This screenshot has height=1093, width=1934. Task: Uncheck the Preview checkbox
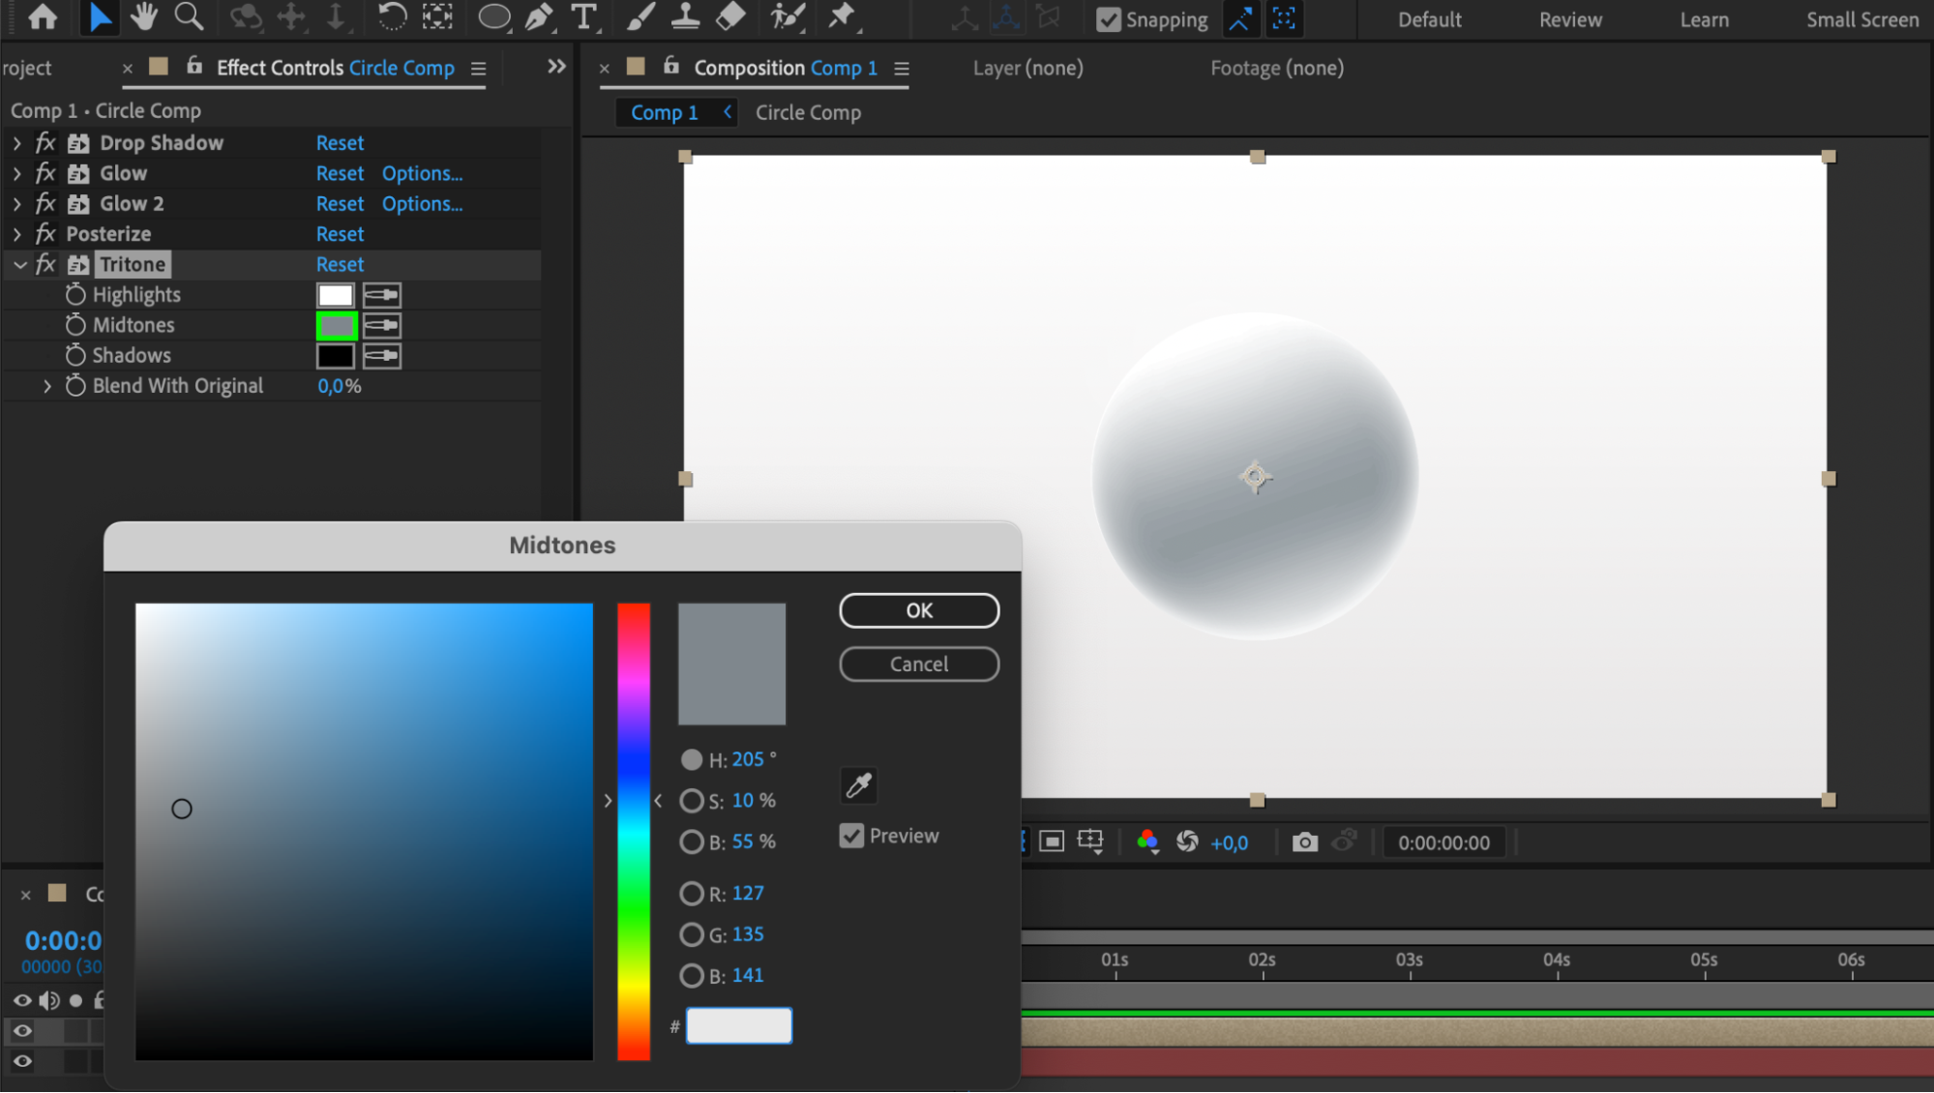point(851,836)
